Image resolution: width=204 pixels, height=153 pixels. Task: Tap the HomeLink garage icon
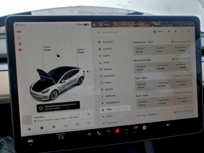click(x=169, y=31)
